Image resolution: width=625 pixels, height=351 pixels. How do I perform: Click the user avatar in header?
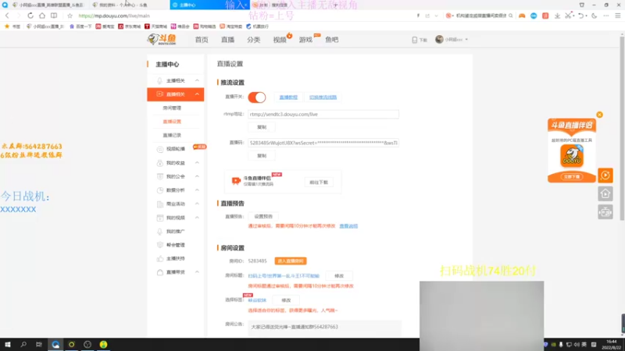(439, 40)
